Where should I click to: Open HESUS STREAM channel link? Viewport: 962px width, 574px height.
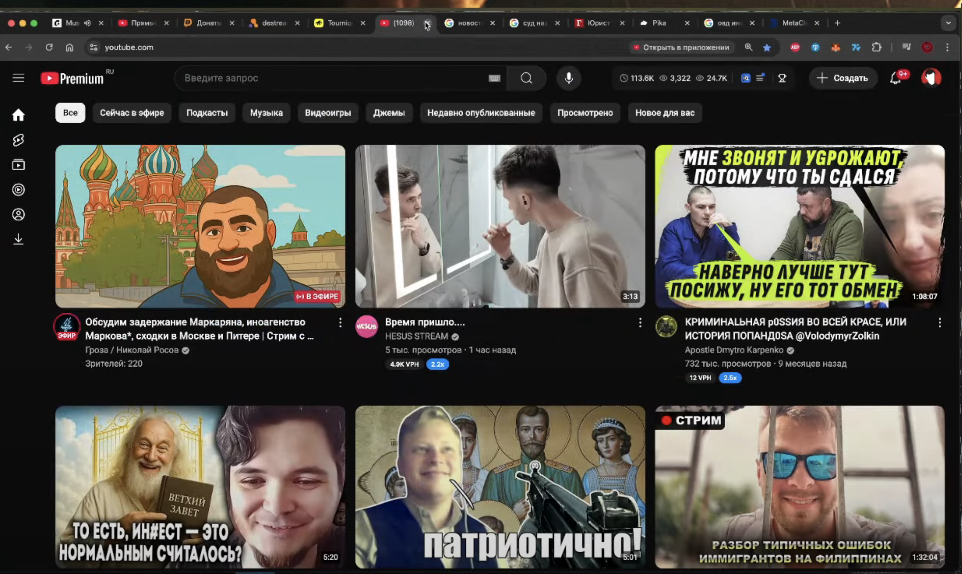(416, 336)
